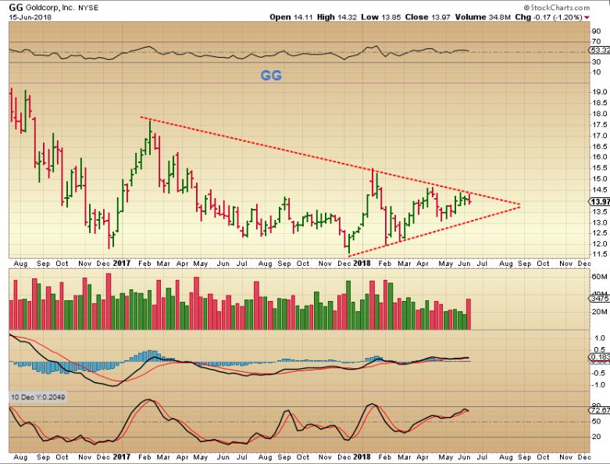
Task: Click the 17.5 price axis label
Action: (600, 125)
